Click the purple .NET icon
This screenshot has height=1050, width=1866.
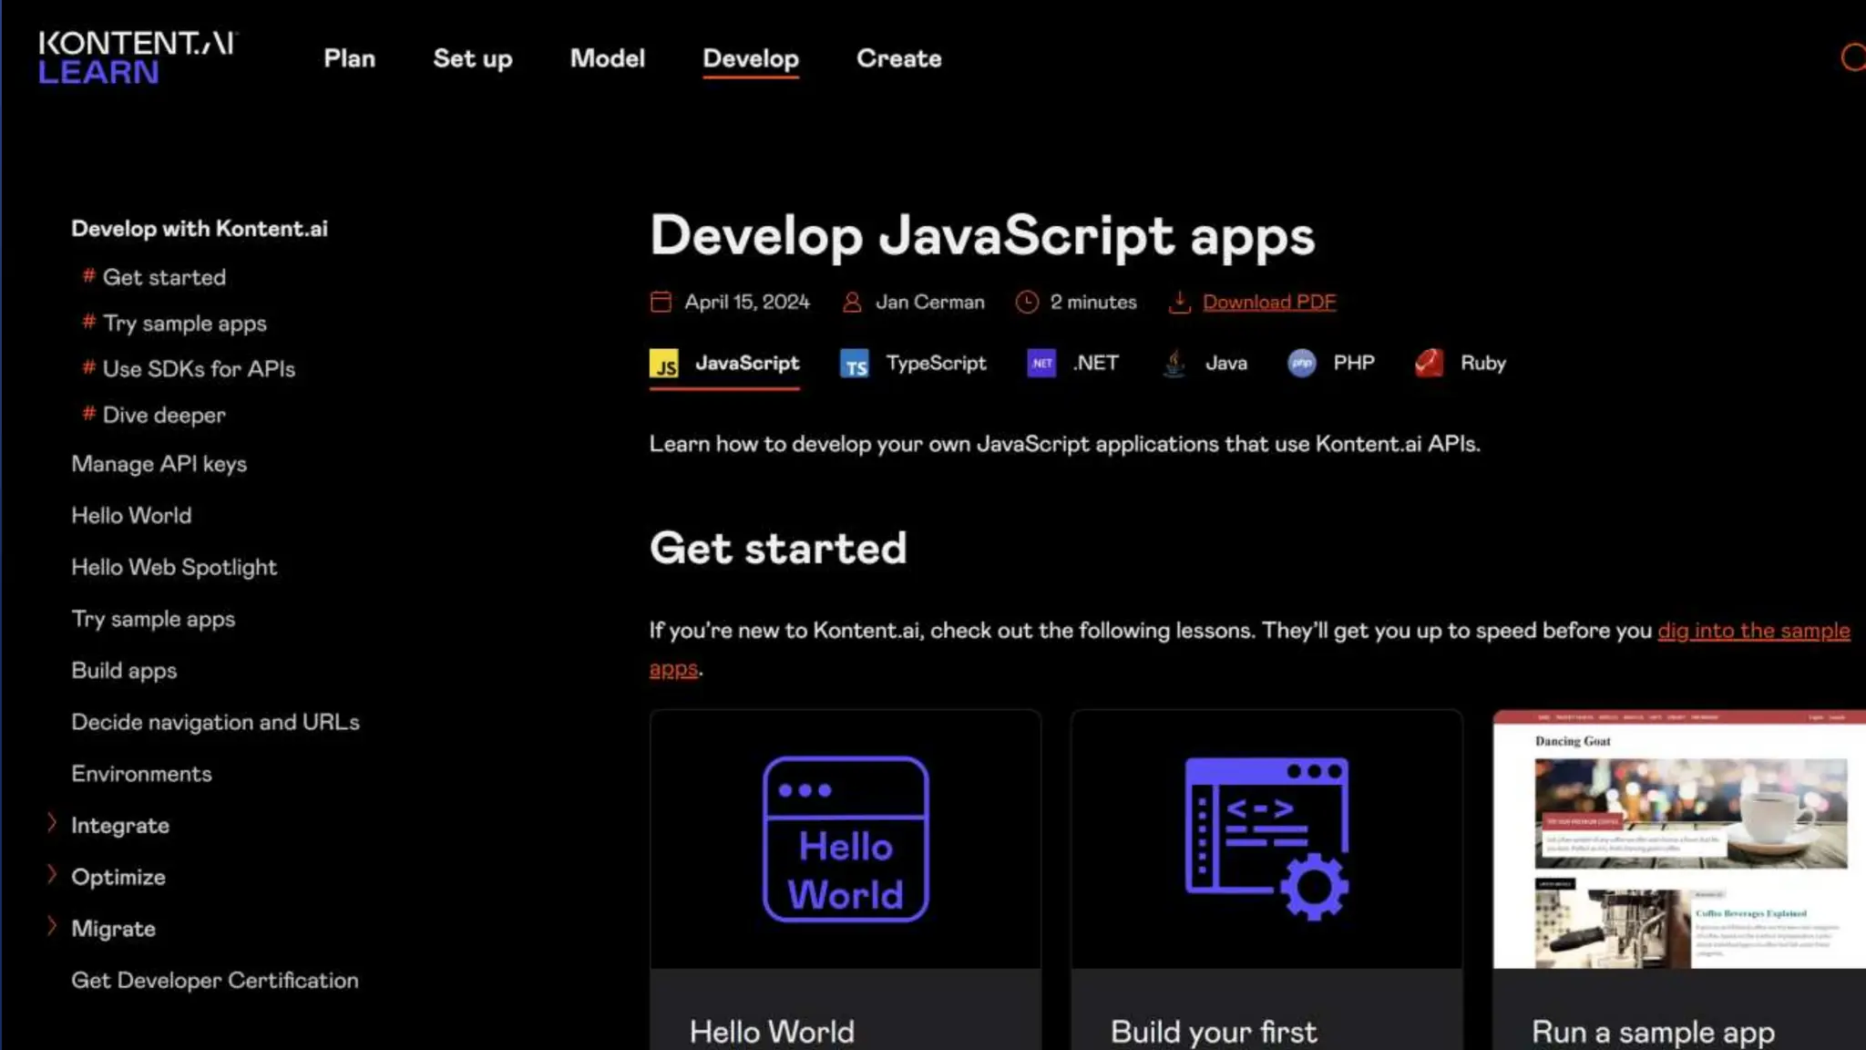[1041, 363]
